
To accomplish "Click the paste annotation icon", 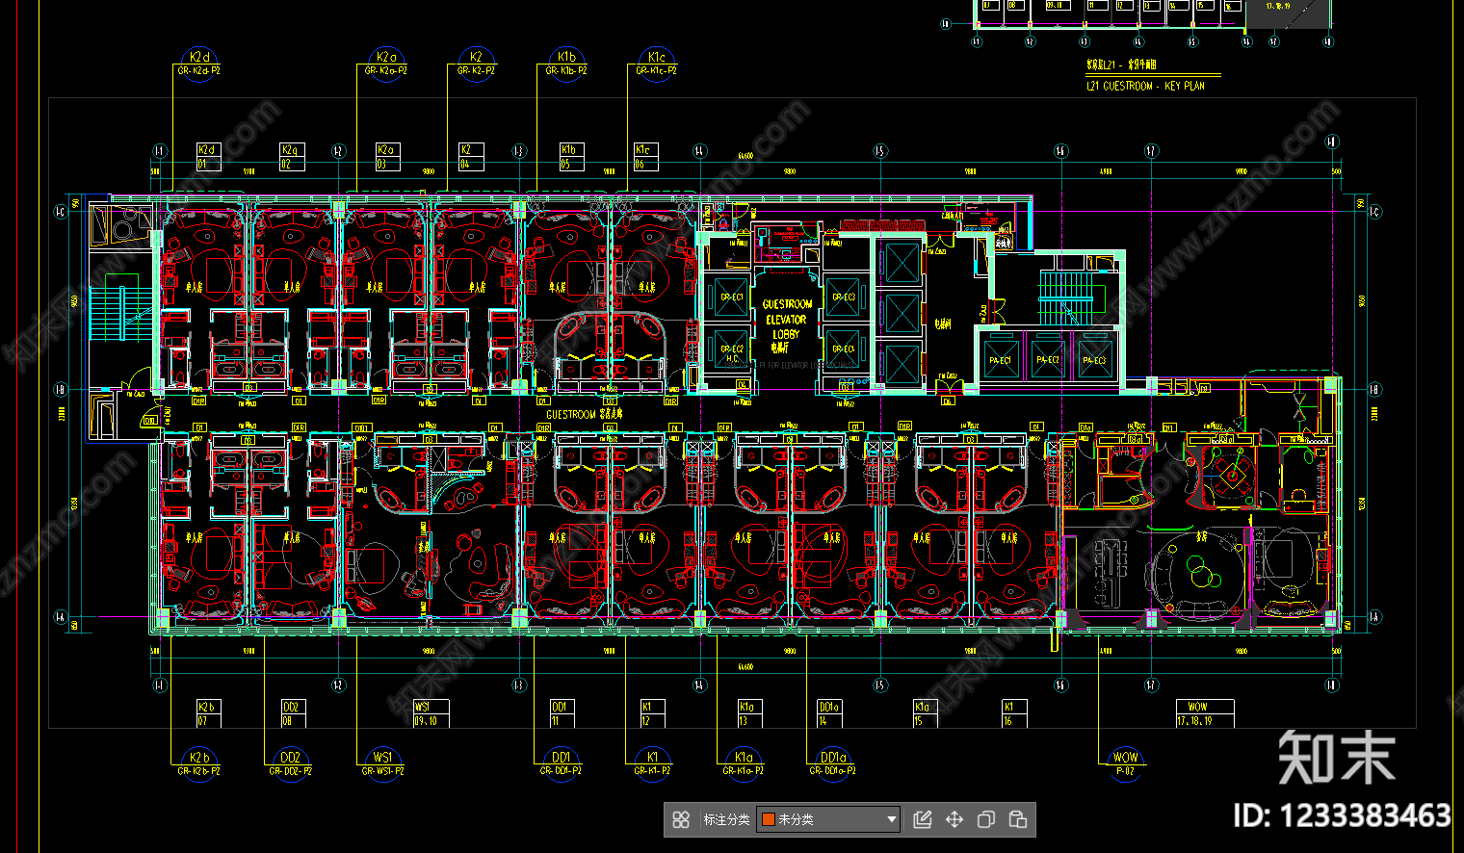I will [x=1017, y=819].
